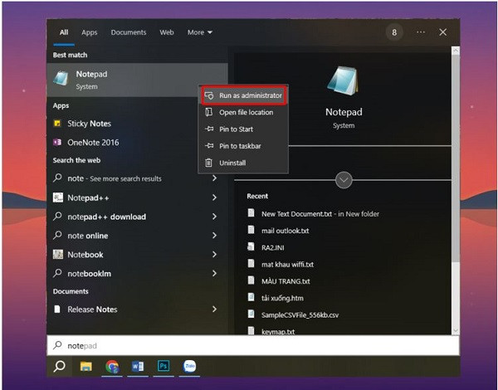Open keymap.txt recent file

pyautogui.click(x=271, y=331)
